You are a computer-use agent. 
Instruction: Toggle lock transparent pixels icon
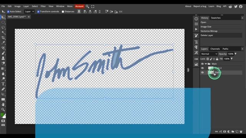click(x=208, y=59)
